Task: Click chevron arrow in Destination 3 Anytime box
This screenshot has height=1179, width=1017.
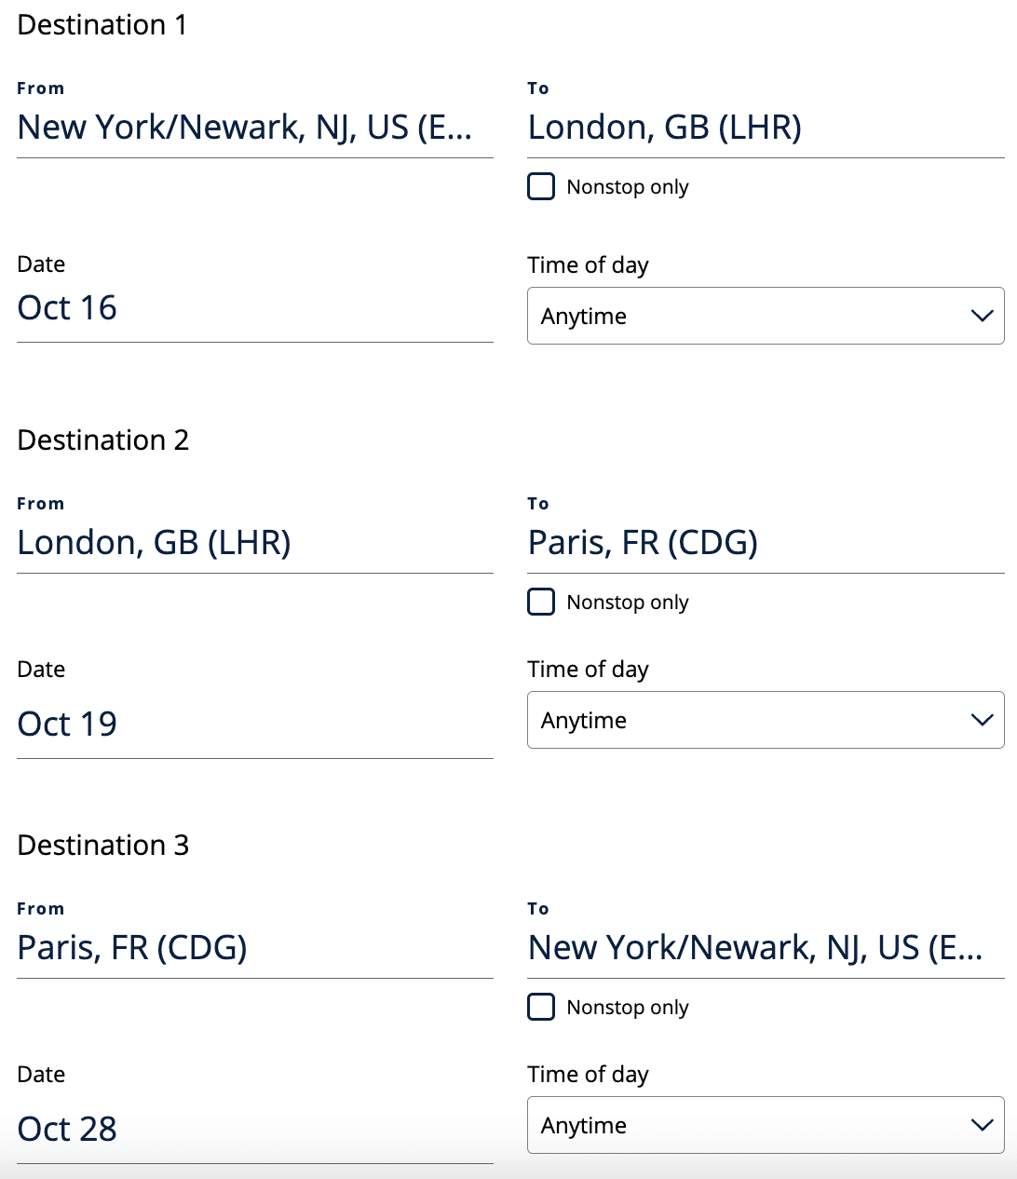Action: (x=982, y=1125)
